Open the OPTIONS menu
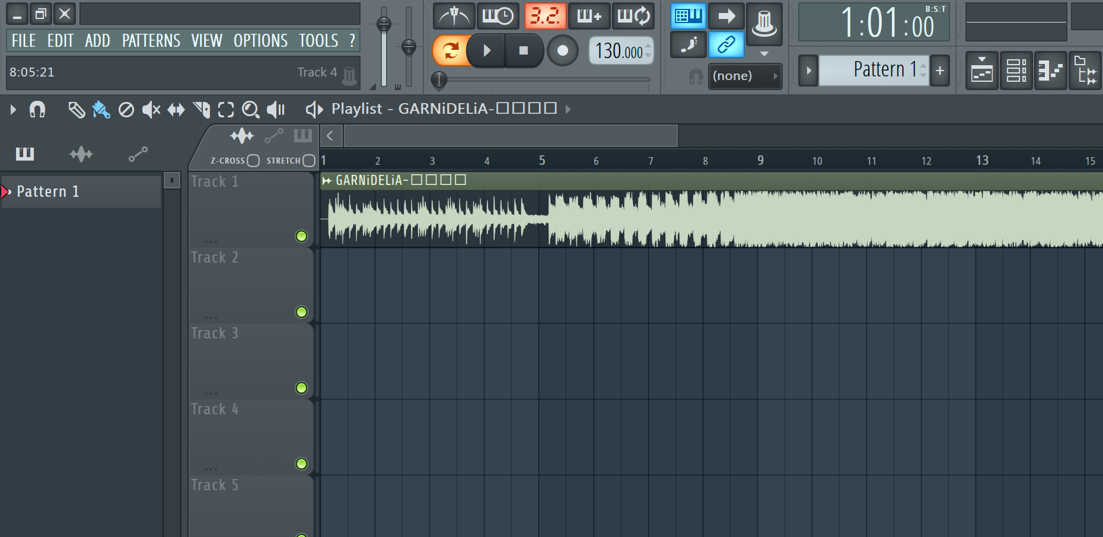 (x=260, y=41)
